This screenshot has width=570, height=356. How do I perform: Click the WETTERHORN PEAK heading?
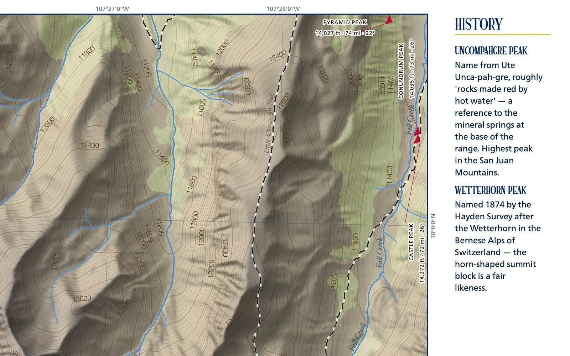click(491, 190)
